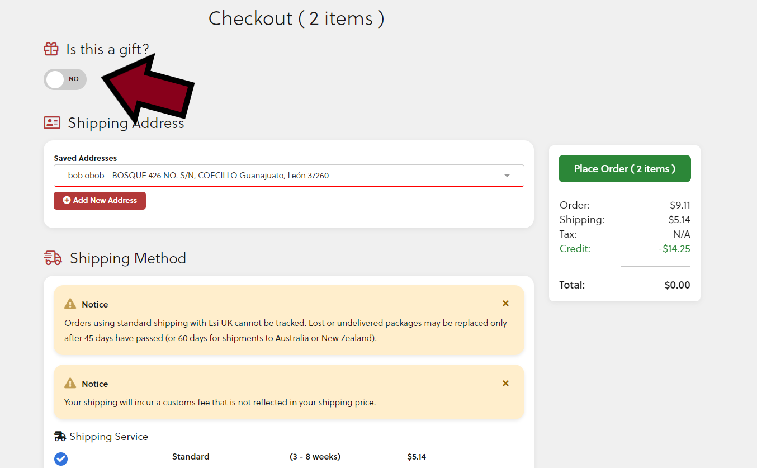Click the warning icon in customs fee notice
Viewport: 757px width, 468px height.
(70, 384)
